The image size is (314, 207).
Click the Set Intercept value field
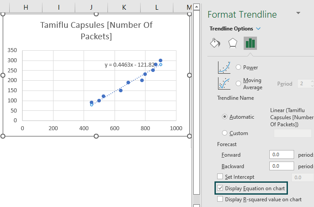tap(303, 177)
